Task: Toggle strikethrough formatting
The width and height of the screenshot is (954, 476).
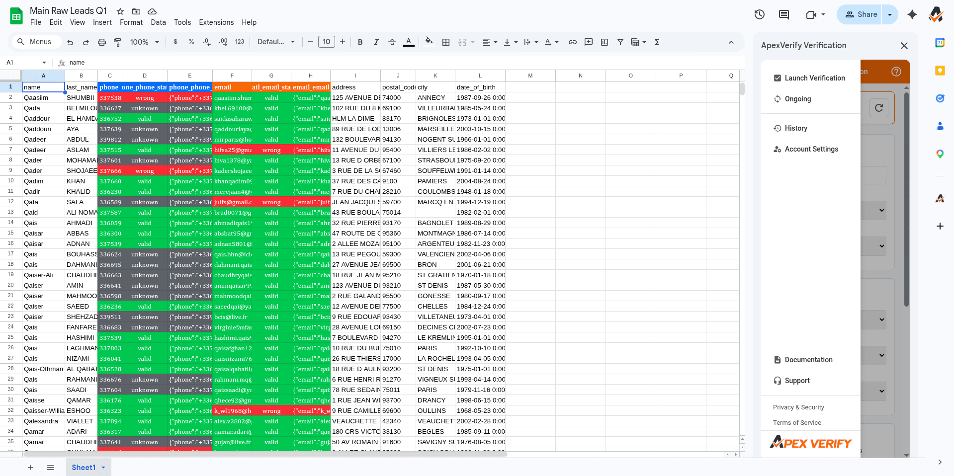Action: pyautogui.click(x=392, y=42)
